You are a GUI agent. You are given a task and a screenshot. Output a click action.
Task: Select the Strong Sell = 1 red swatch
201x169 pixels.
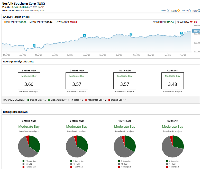coord(109,100)
